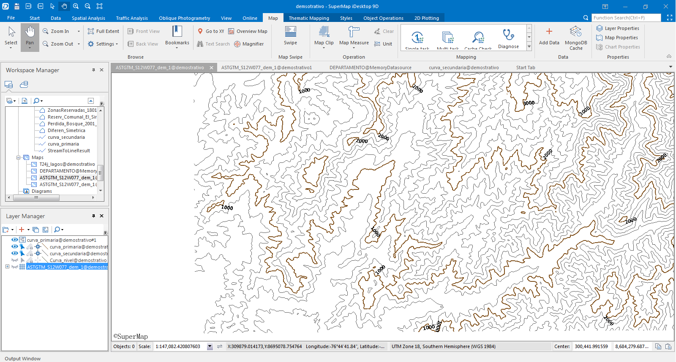The width and height of the screenshot is (676, 362).
Task: Click the Function Search input field
Action: point(626,18)
